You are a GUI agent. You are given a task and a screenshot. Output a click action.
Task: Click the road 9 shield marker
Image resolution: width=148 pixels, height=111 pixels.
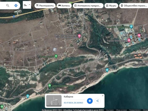[14, 16]
